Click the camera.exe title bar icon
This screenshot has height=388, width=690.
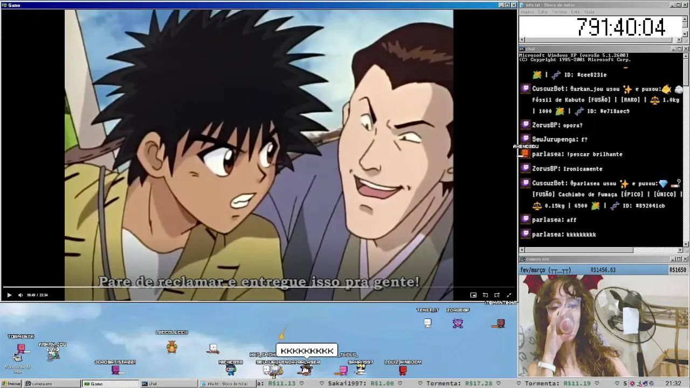(x=522, y=259)
